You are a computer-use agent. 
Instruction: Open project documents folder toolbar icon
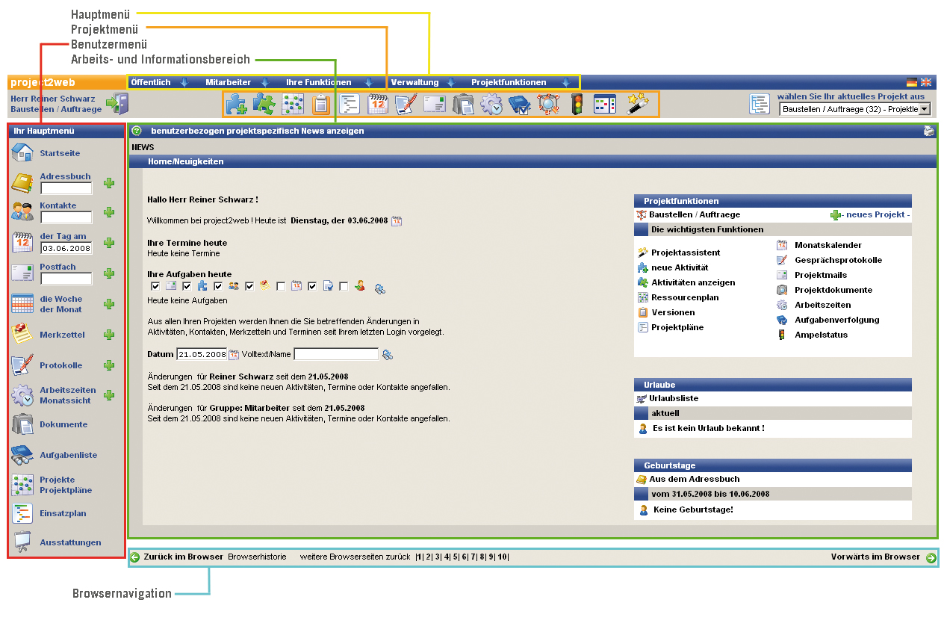[464, 105]
